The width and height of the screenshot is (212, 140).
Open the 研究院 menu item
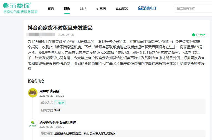(x=101, y=8)
